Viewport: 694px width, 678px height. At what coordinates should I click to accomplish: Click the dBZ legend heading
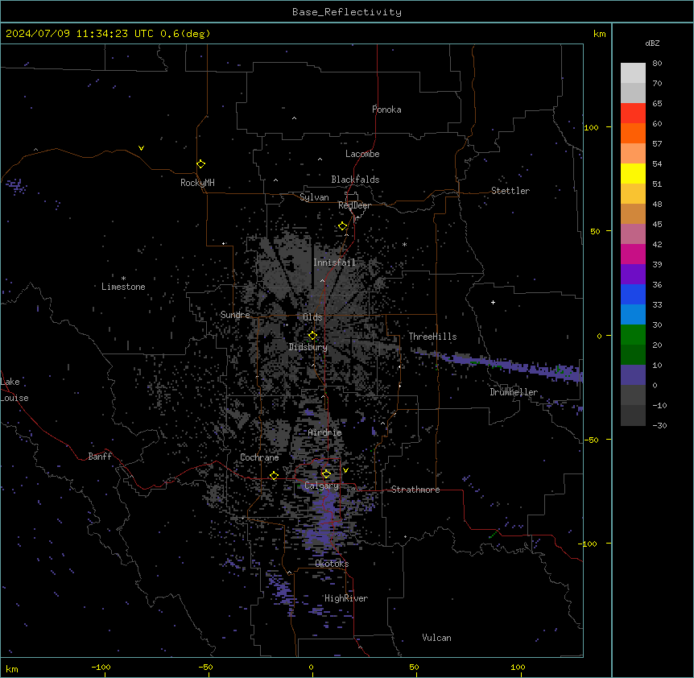pos(652,43)
